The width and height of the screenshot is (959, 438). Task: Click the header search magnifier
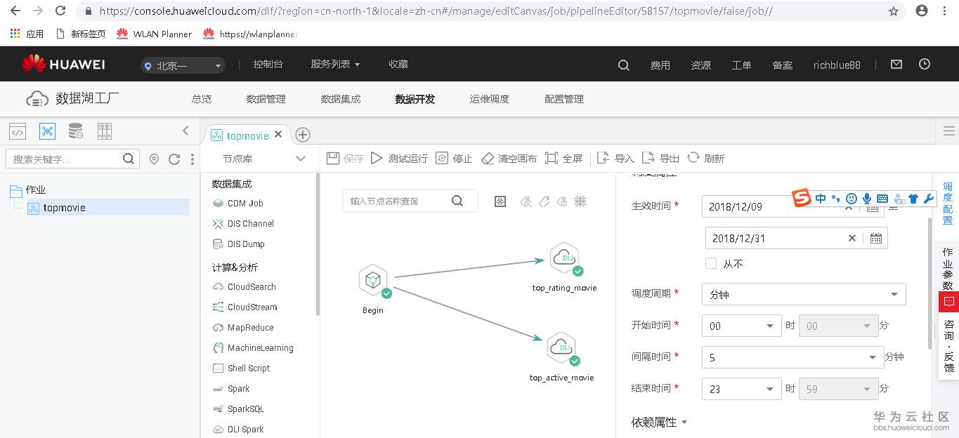pos(623,65)
